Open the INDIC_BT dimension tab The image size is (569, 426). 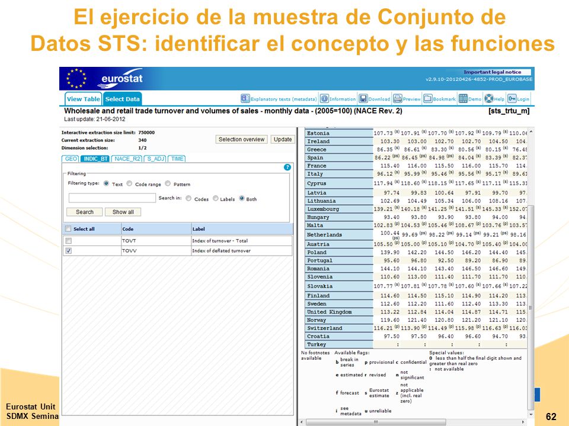coord(95,159)
